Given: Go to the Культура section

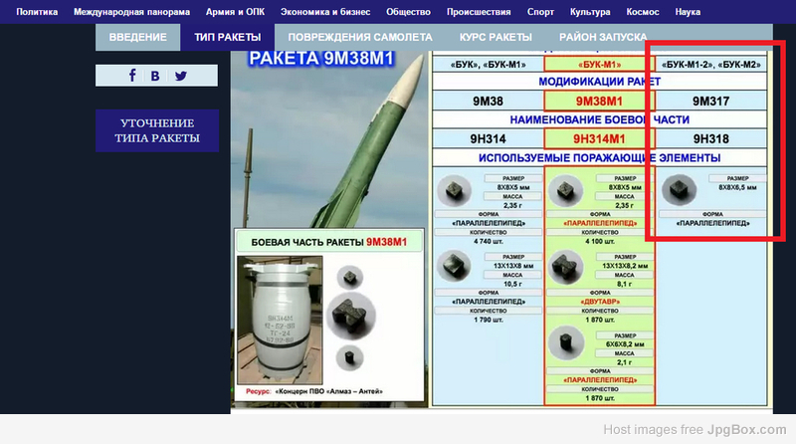Looking at the screenshot, I should tap(590, 13).
